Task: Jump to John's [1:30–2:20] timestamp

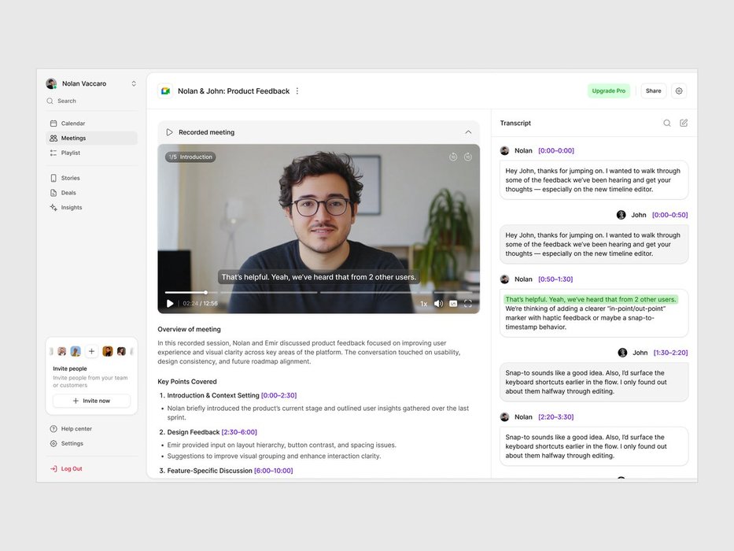Action: (x=671, y=353)
